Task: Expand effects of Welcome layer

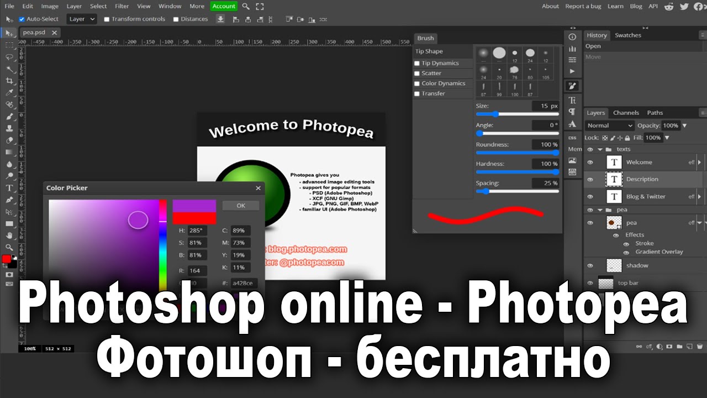Action: click(699, 163)
